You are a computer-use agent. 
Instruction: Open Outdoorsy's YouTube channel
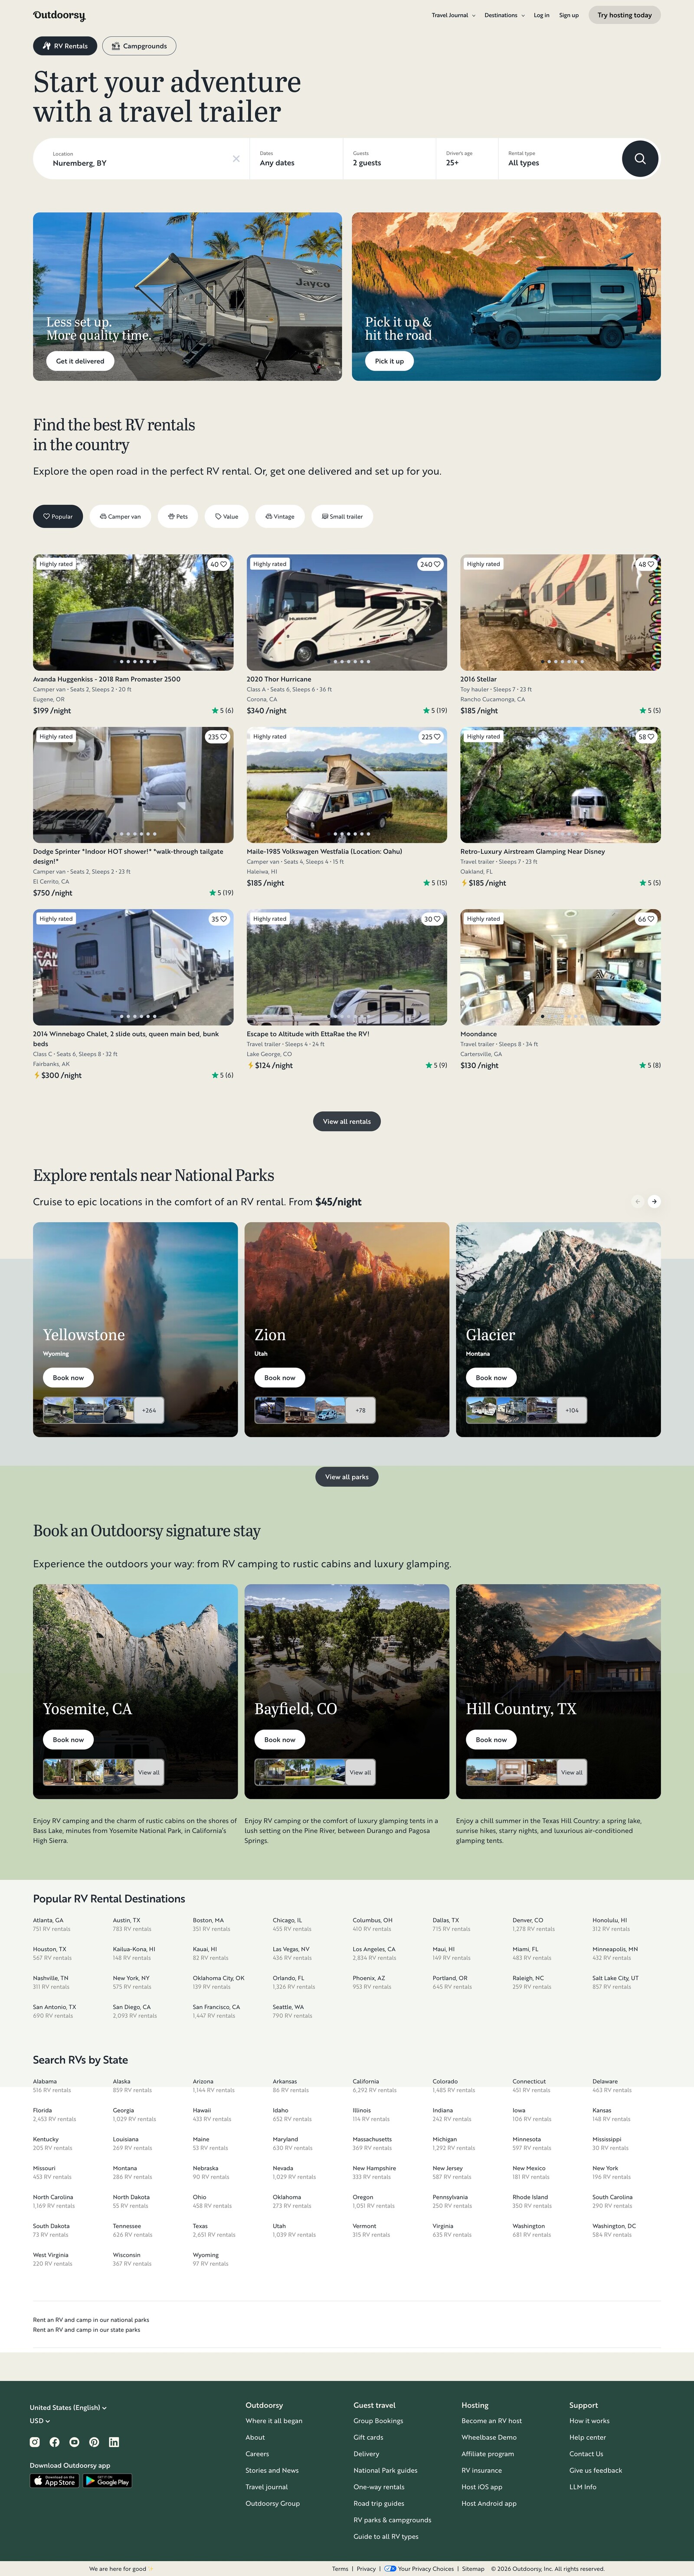[74, 2441]
